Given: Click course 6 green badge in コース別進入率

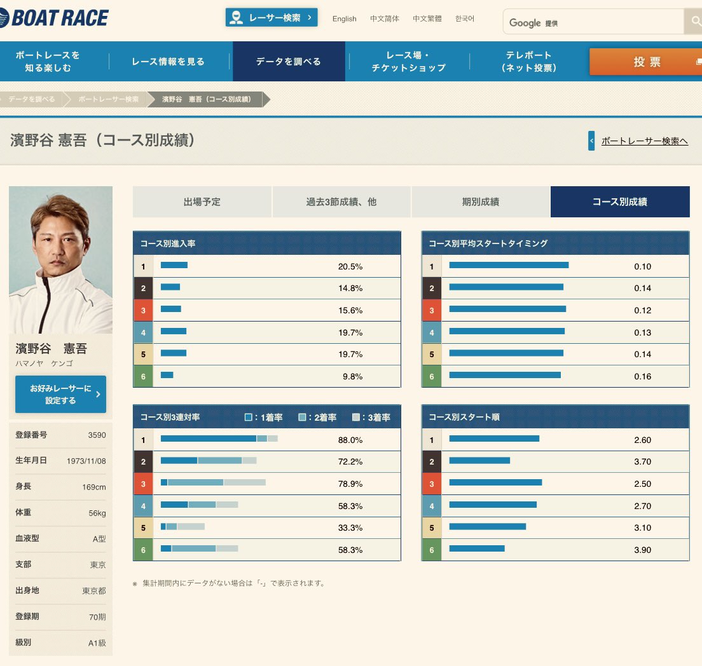Looking at the screenshot, I should (143, 376).
